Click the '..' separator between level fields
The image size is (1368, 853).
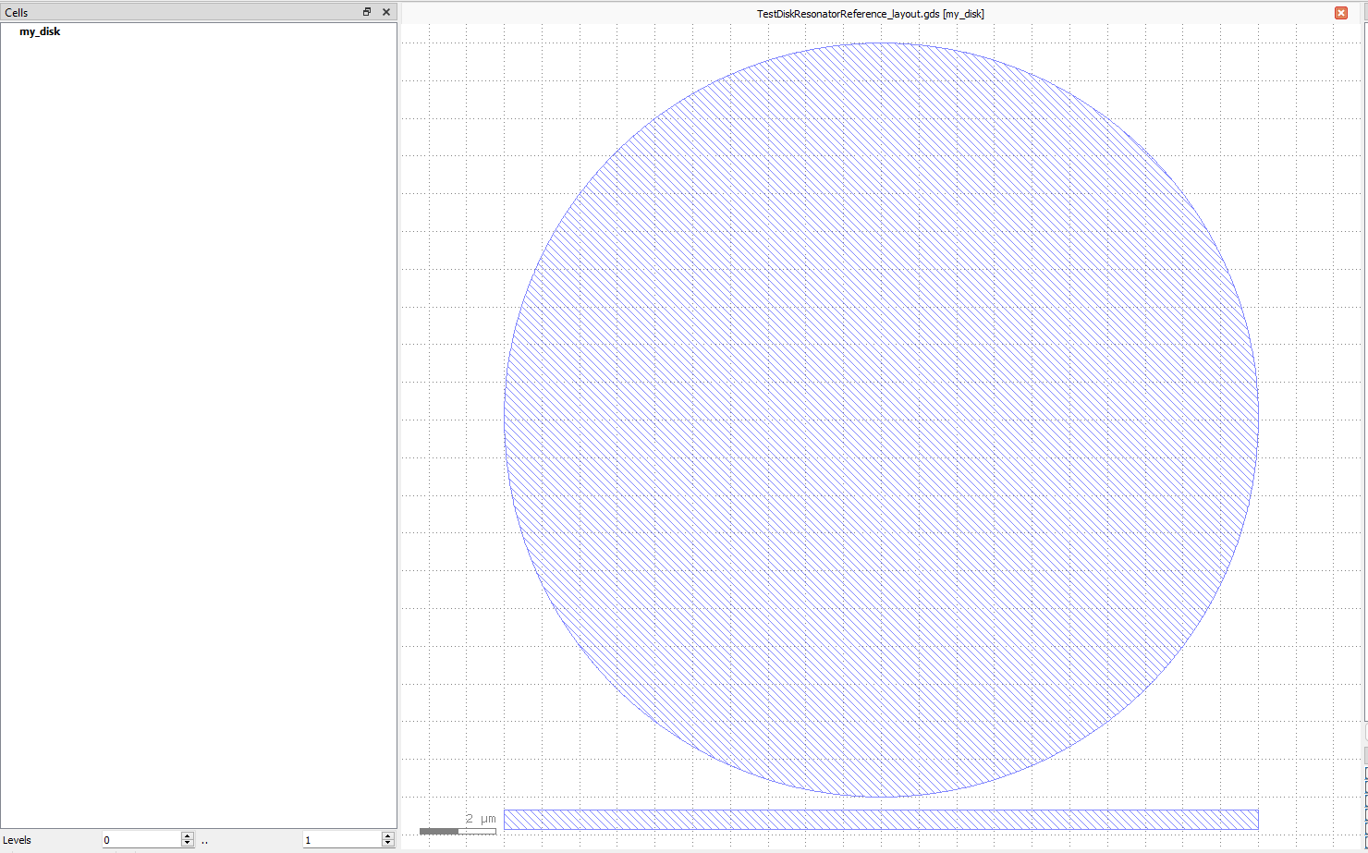(204, 841)
